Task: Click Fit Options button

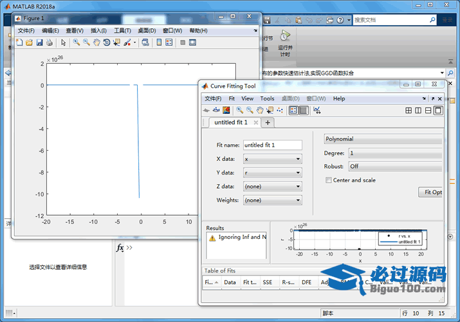Action: pos(430,193)
